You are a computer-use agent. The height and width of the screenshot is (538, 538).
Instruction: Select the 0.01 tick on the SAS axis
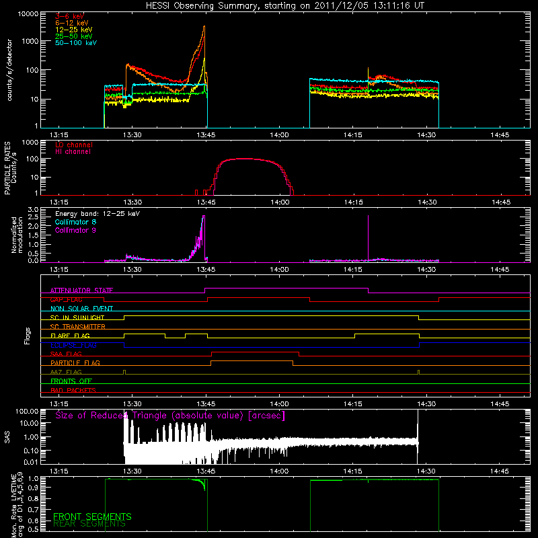[x=31, y=462]
